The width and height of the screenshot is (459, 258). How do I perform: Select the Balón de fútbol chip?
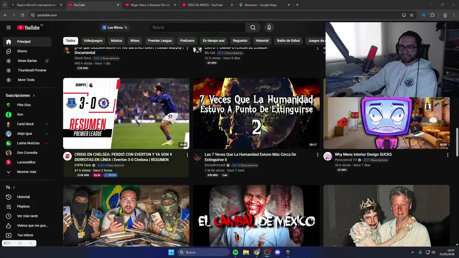[x=288, y=41]
